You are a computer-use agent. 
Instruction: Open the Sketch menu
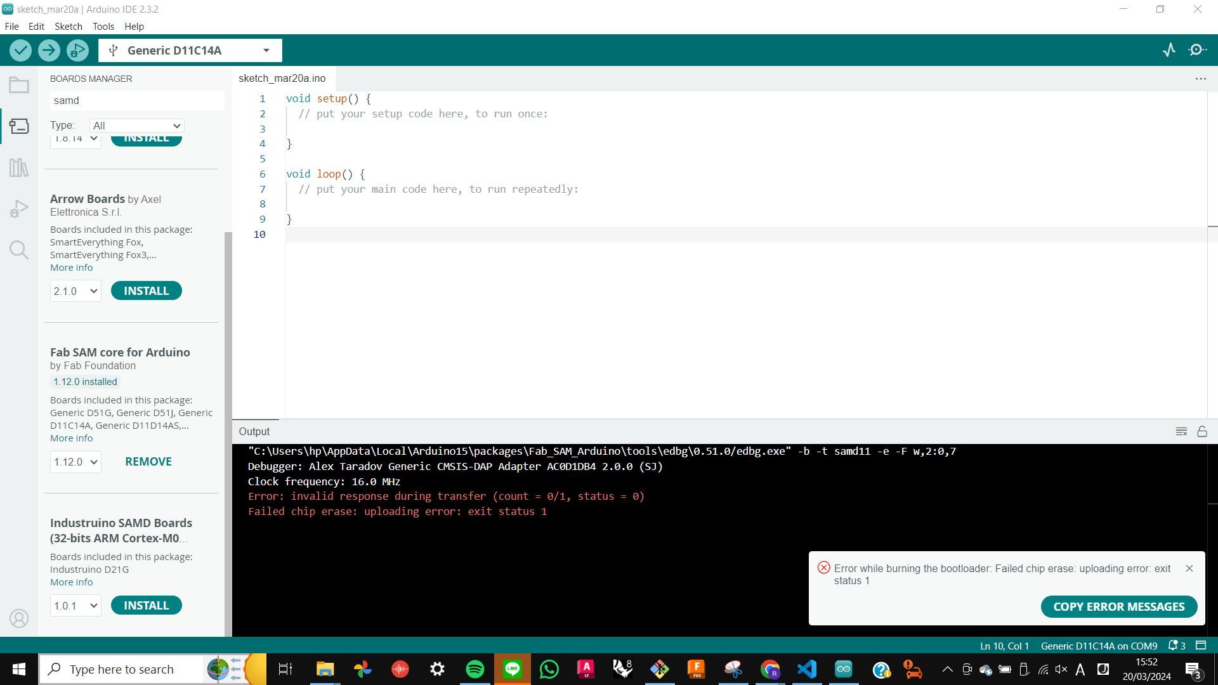click(x=68, y=26)
